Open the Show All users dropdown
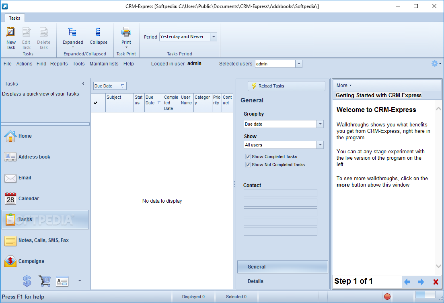 coord(320,145)
